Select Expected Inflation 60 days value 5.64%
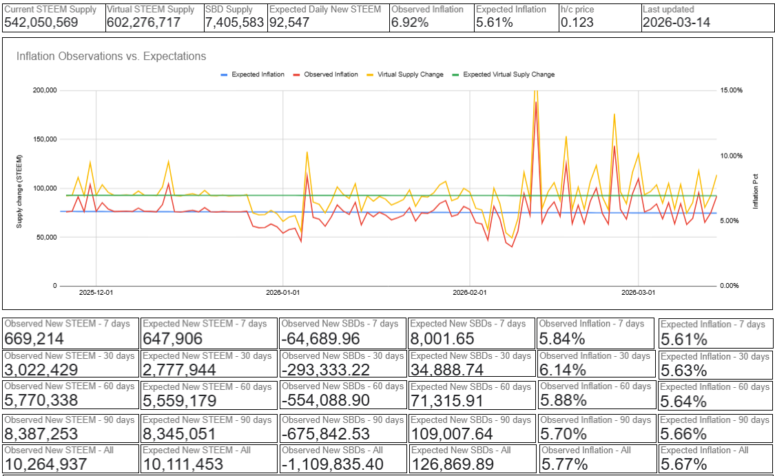This screenshot has height=476, width=775. pyautogui.click(x=683, y=402)
